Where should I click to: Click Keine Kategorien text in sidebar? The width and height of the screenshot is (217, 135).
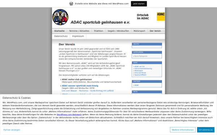141,56
